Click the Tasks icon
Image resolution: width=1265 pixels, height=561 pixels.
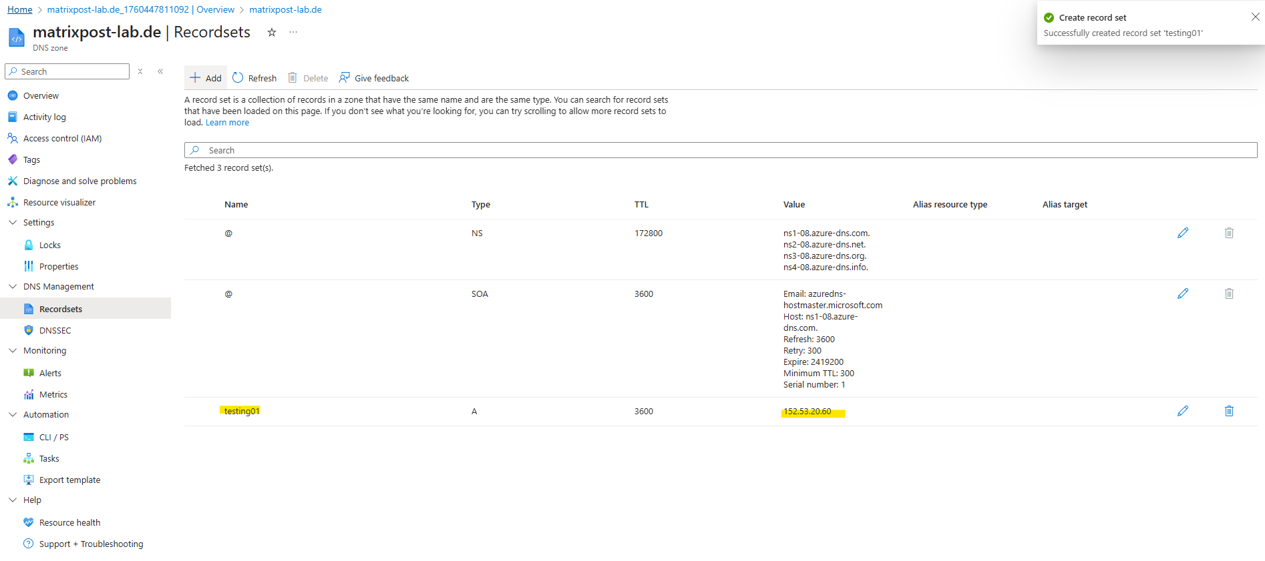coord(29,458)
